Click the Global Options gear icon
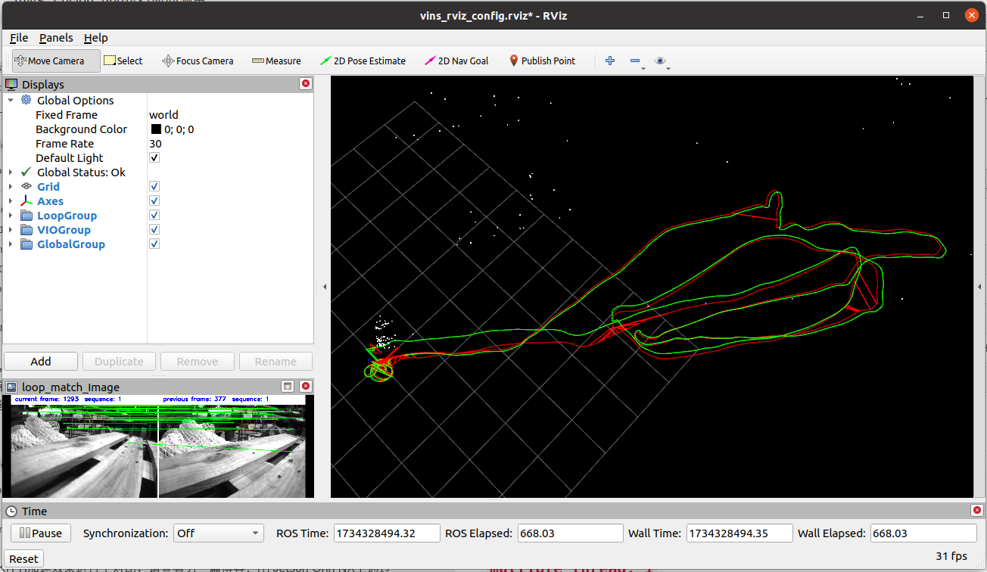This screenshot has width=987, height=572. pyautogui.click(x=26, y=100)
